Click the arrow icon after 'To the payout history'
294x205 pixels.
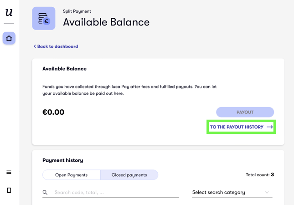coord(269,127)
